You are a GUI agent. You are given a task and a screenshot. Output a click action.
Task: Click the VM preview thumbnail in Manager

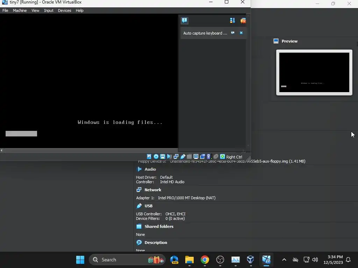314,72
